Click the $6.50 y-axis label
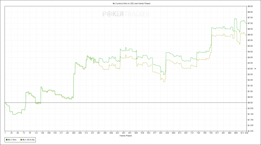 (x=250, y=29)
